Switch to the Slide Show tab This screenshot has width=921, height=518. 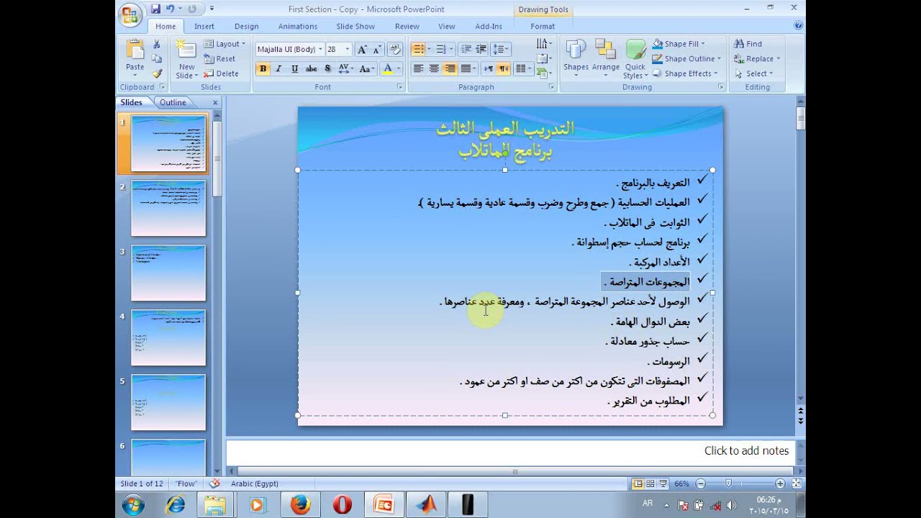(355, 26)
